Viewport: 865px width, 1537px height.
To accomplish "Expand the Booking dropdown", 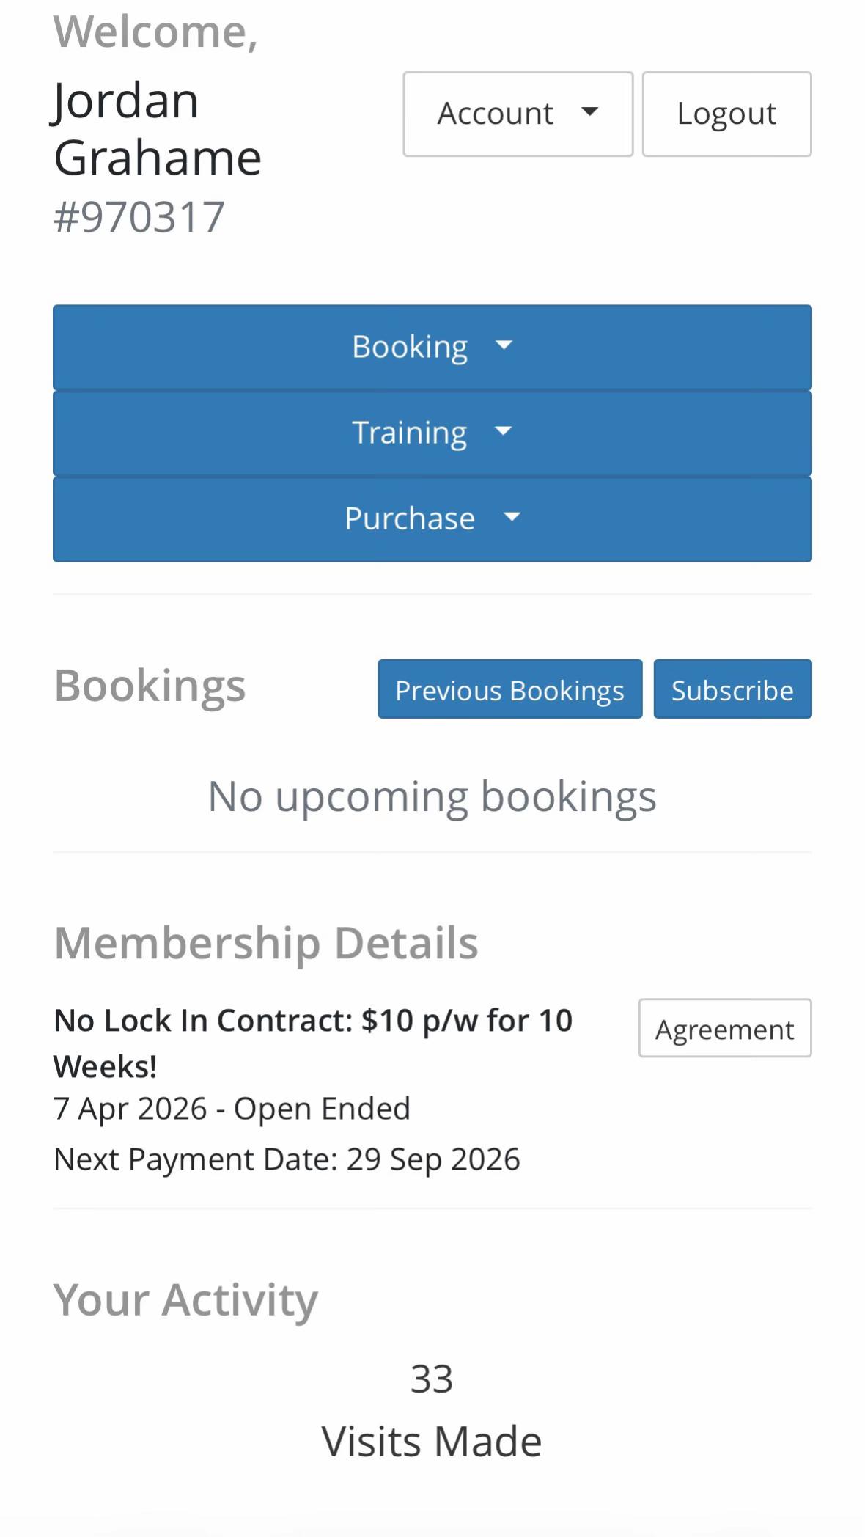I will [432, 347].
